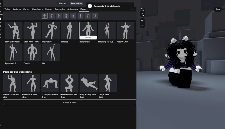Click the redo arrow icon
The height and width of the screenshot is (129, 225).
click(142, 26)
